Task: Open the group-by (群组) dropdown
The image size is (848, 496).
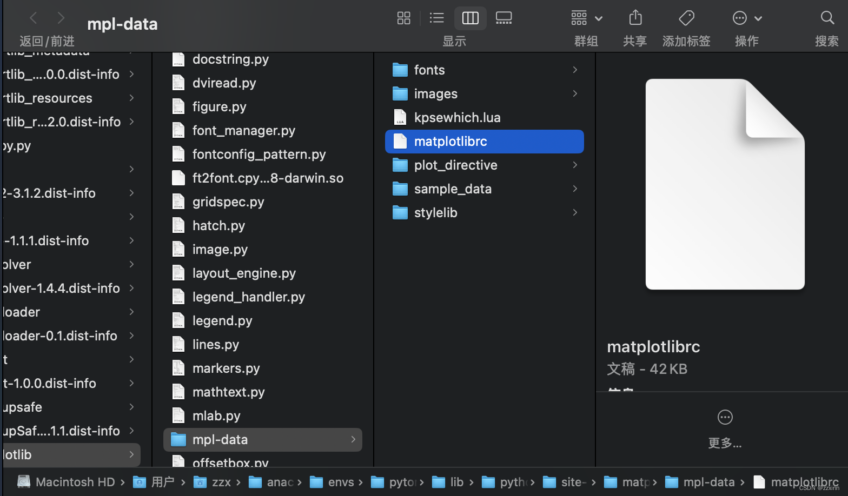Action: pyautogui.click(x=587, y=18)
